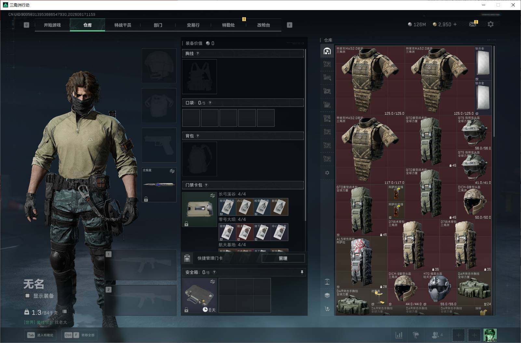
Task: Select the main warehouse icon in the stash sidebar
Action: (327, 51)
